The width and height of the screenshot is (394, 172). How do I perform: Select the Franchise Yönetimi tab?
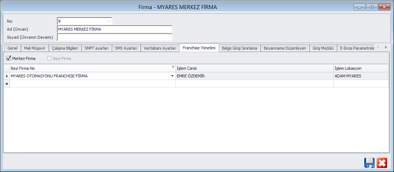(x=199, y=48)
